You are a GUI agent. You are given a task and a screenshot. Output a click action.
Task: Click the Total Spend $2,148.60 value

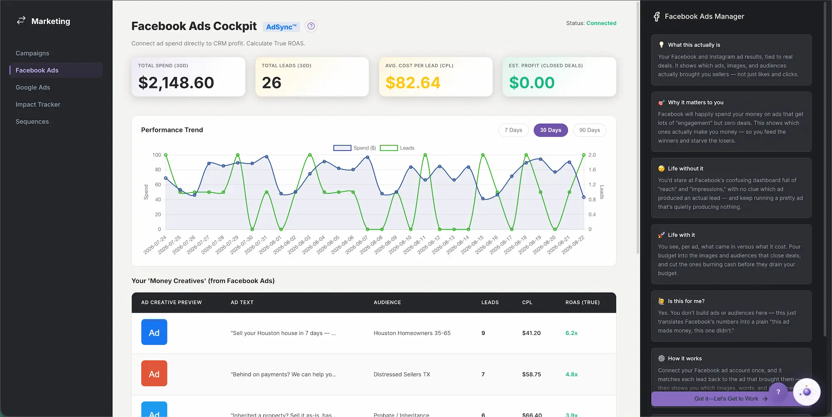click(176, 83)
